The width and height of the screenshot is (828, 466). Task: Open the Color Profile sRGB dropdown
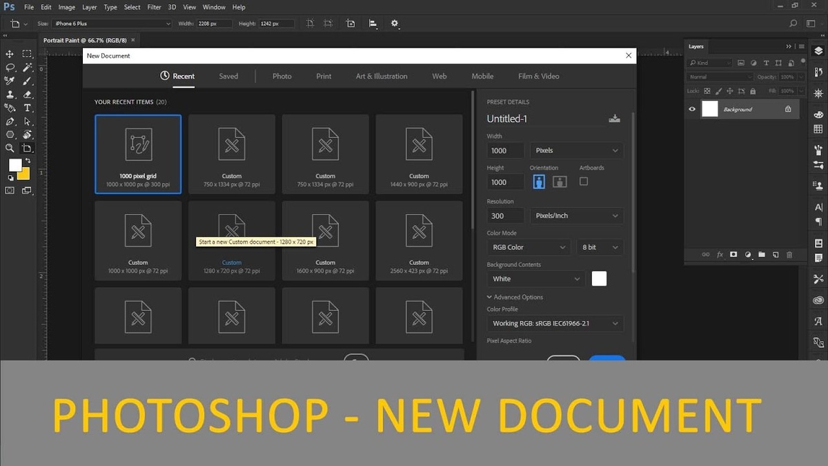[555, 323]
